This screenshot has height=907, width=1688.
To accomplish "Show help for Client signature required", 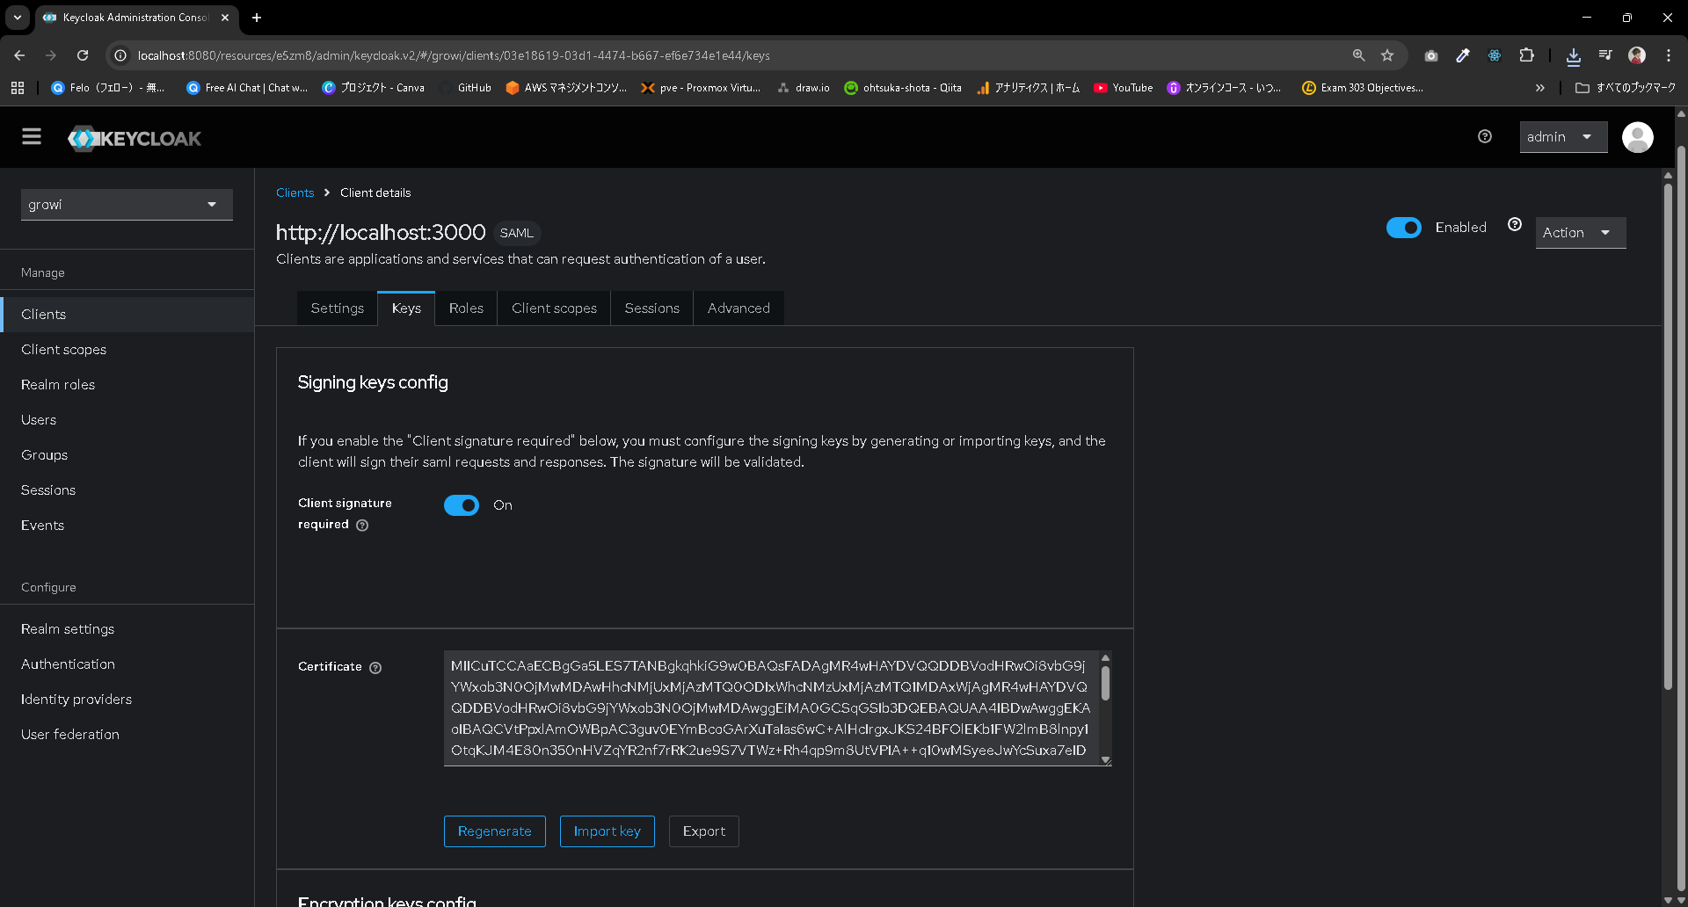I will click(x=362, y=525).
